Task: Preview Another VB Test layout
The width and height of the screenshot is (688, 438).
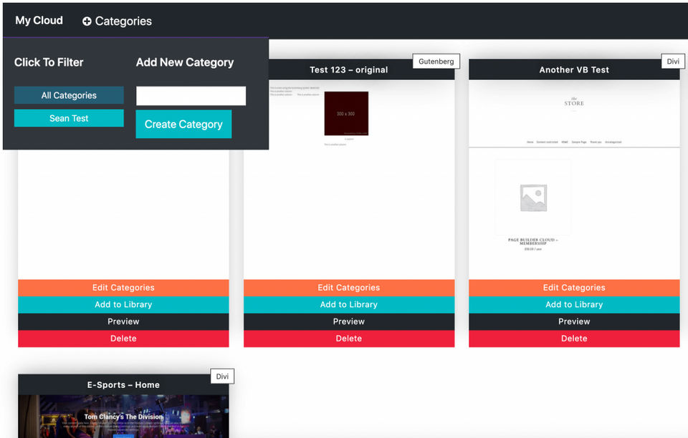Action: click(x=574, y=321)
